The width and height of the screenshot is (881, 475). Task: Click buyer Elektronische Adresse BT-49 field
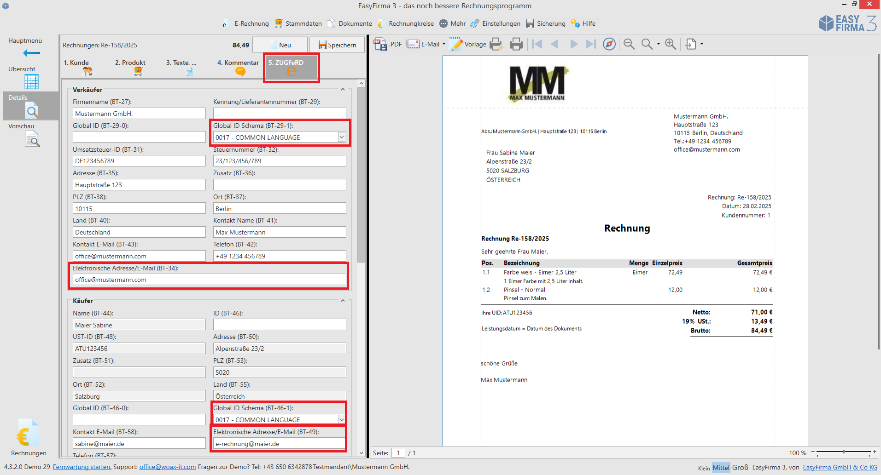279,444
